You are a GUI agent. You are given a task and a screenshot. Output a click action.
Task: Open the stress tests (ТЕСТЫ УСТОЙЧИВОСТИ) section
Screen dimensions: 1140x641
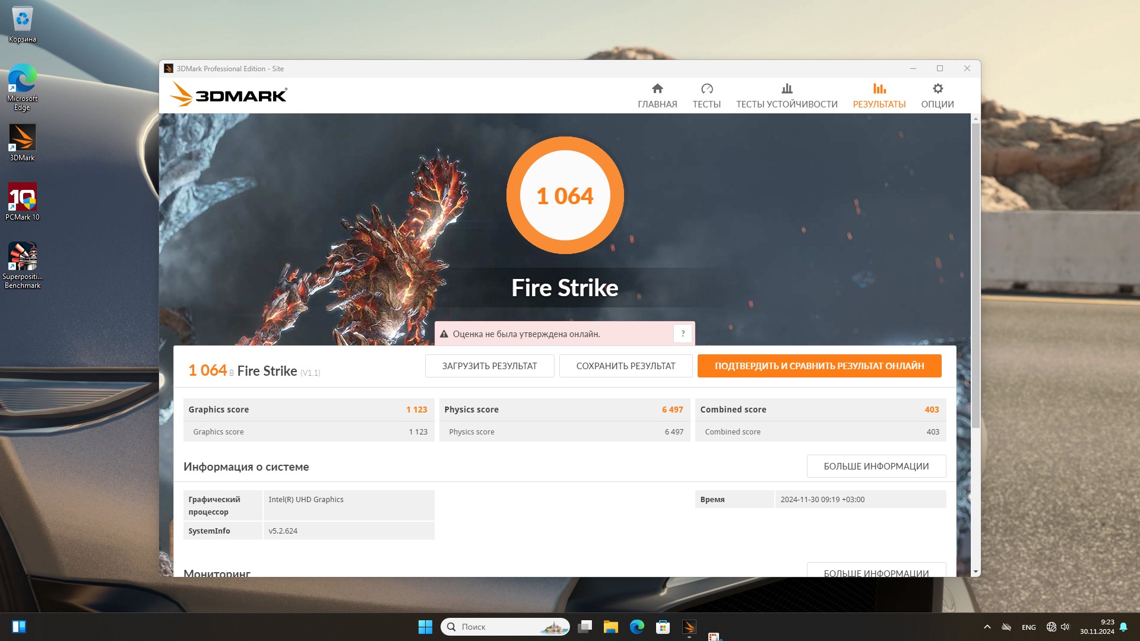pos(786,96)
